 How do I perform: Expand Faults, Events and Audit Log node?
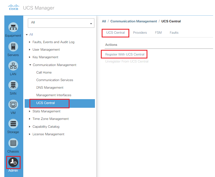coord(30,42)
